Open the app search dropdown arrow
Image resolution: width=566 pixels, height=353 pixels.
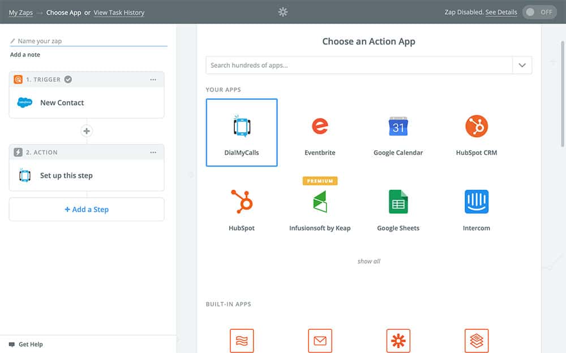pyautogui.click(x=522, y=66)
